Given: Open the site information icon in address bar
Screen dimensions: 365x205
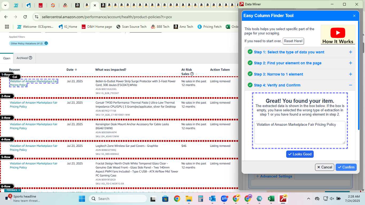Looking at the screenshot, I should coord(37,17).
